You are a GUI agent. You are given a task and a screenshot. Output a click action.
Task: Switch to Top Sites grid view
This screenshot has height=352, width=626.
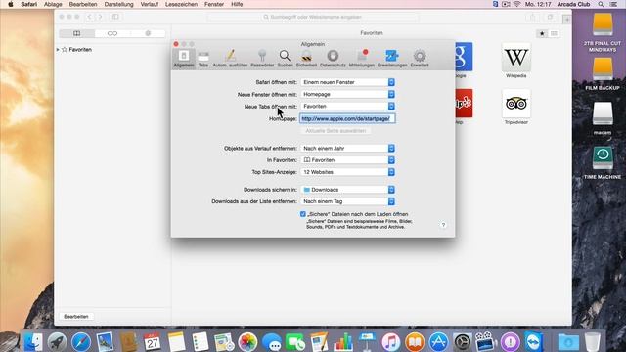[554, 33]
